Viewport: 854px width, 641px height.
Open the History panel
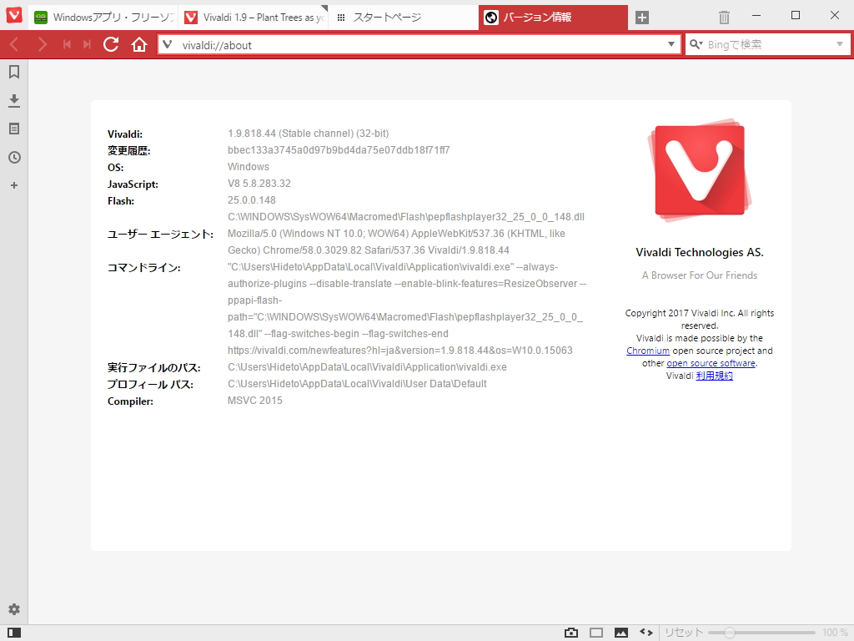tap(13, 157)
